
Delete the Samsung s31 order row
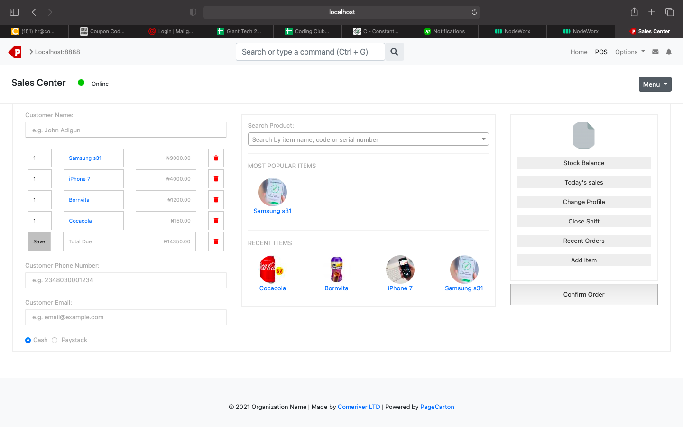[216, 158]
